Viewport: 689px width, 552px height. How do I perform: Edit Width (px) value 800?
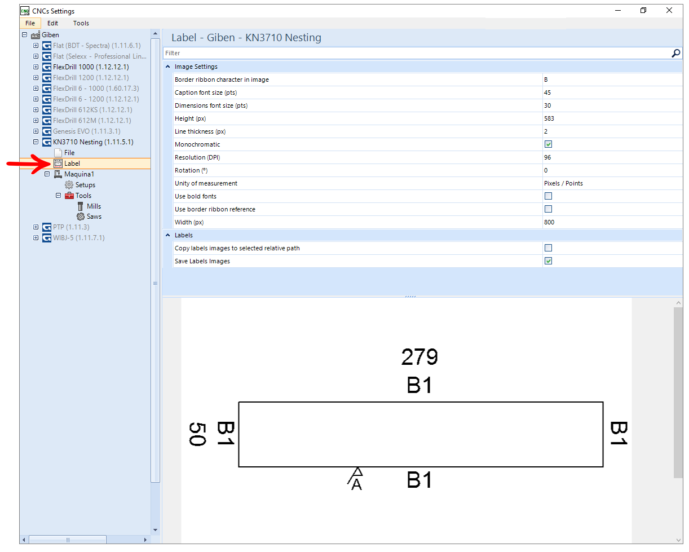click(x=612, y=222)
